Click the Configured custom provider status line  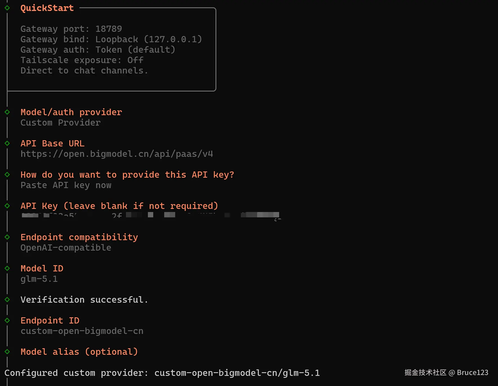click(162, 373)
